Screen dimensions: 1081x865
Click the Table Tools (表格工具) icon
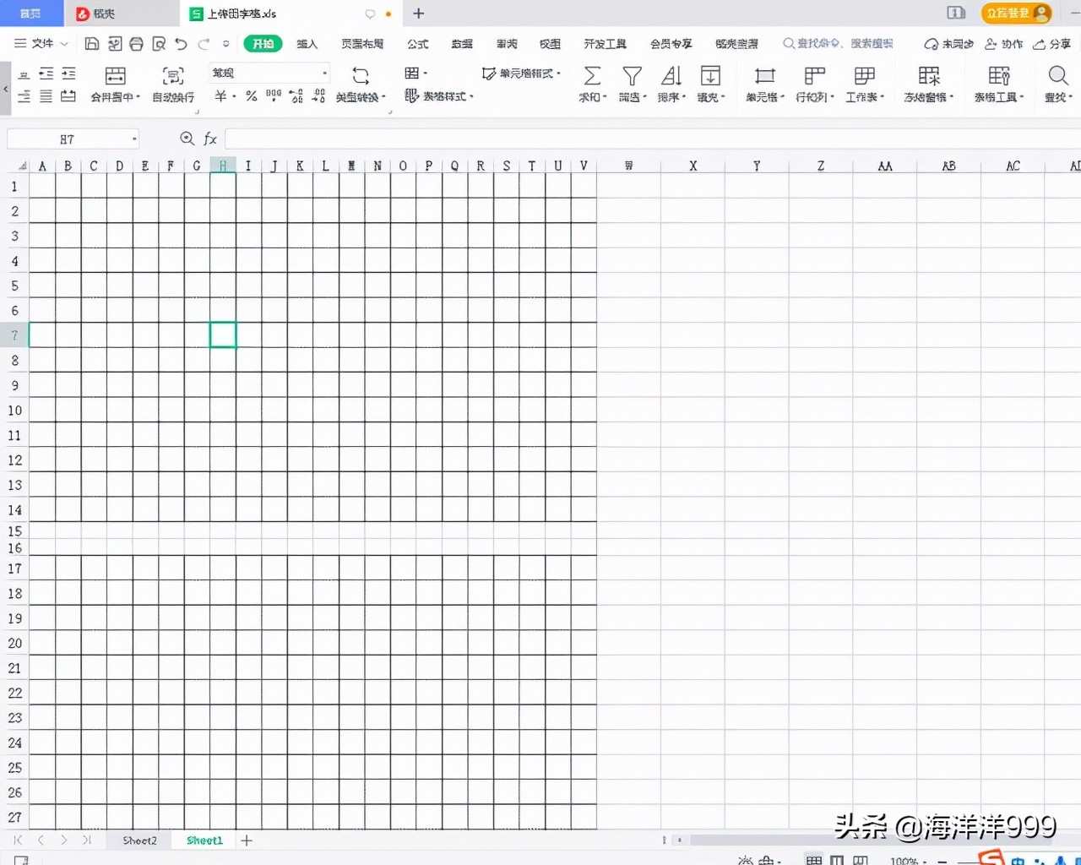point(999,76)
